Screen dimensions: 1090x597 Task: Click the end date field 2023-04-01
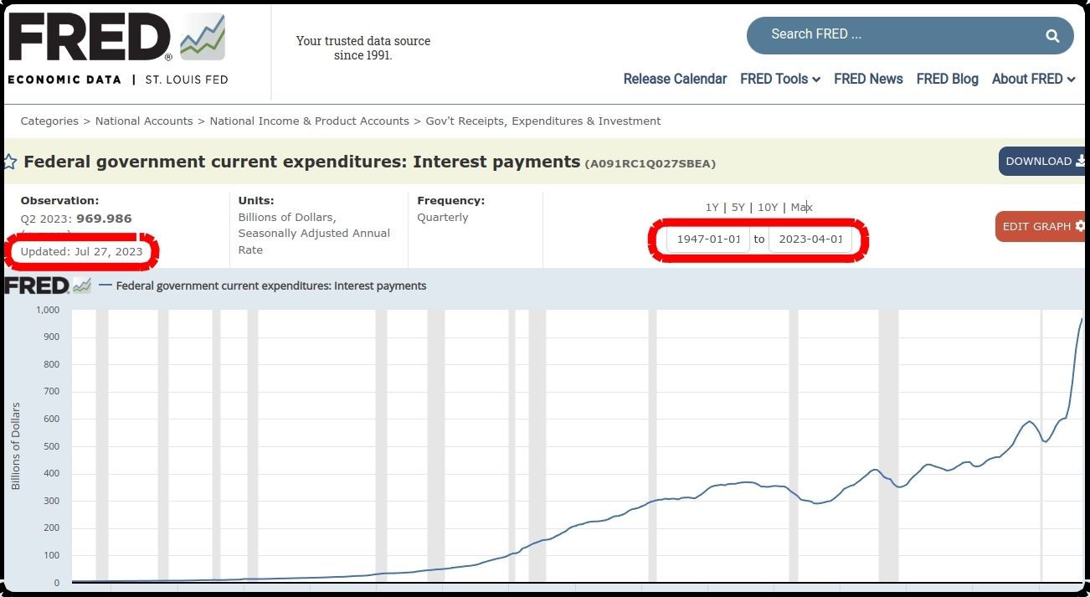pos(810,239)
